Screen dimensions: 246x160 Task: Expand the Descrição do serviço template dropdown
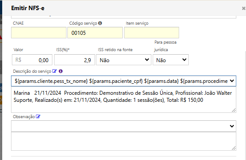click(x=124, y=81)
